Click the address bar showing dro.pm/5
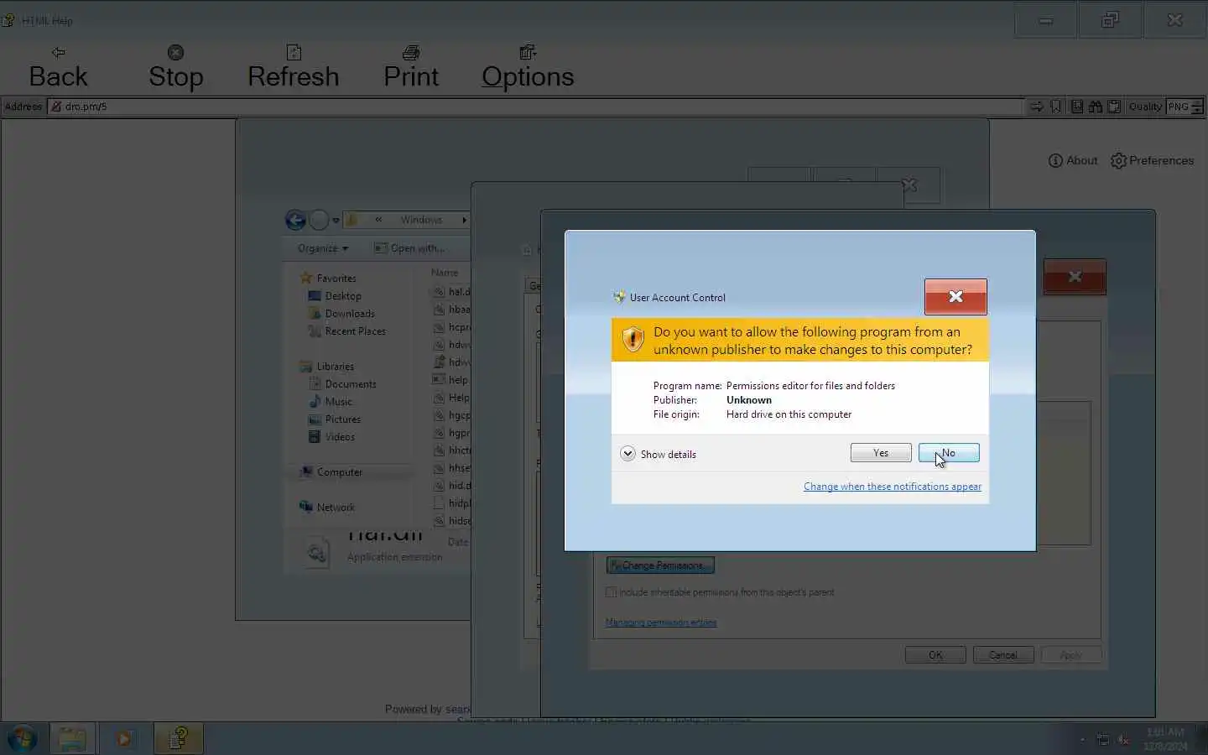The height and width of the screenshot is (755, 1208). (x=537, y=107)
